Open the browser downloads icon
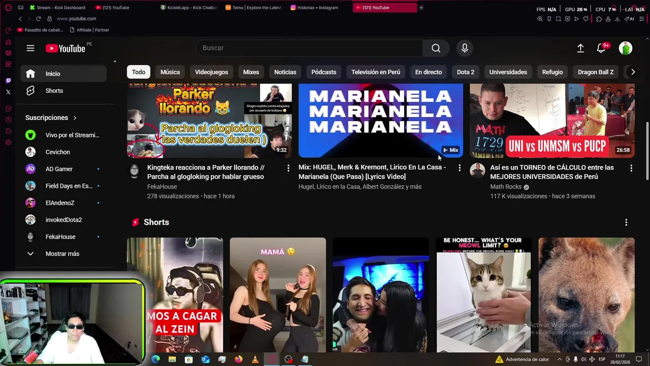The image size is (650, 366). click(617, 19)
